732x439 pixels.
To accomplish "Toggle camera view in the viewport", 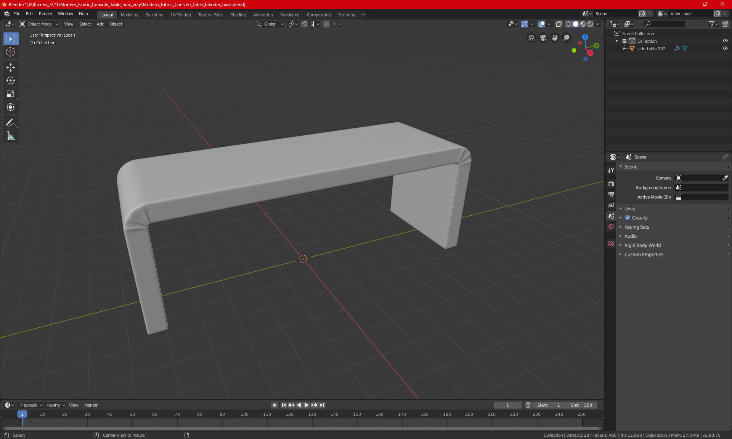I will point(543,38).
